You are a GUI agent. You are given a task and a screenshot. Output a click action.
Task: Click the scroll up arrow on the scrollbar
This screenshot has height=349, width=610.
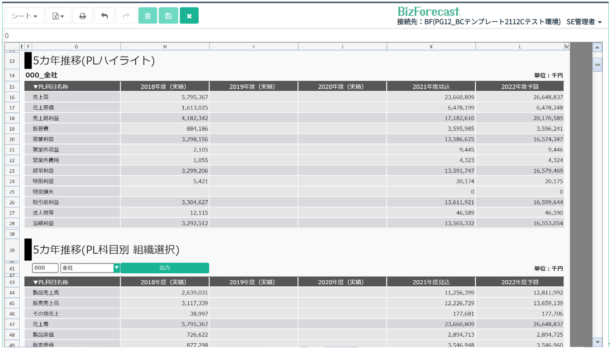(597, 48)
